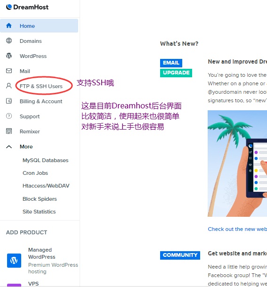Click the WordPress logo icon in sidebar
267x287 pixels.
pyautogui.click(x=9, y=56)
